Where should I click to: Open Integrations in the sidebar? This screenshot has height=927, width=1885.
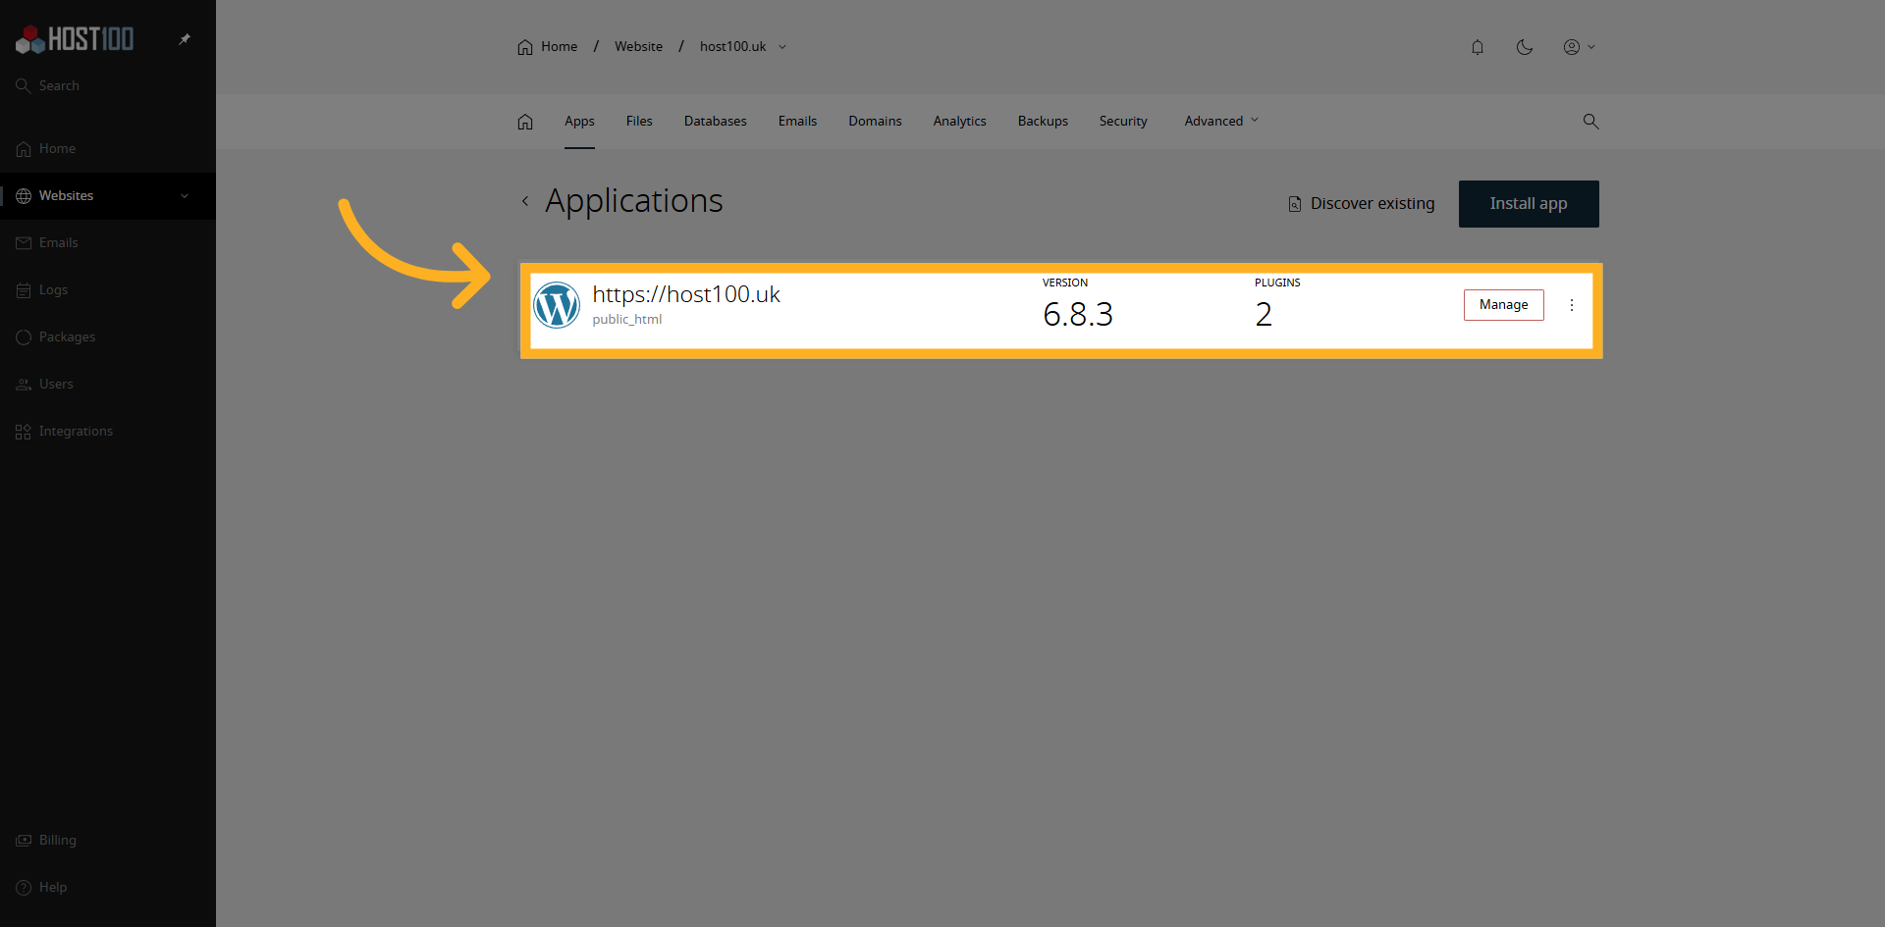pyautogui.click(x=108, y=432)
